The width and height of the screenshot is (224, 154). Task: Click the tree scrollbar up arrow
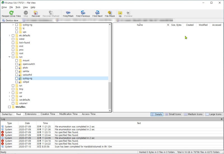pos(110,25)
